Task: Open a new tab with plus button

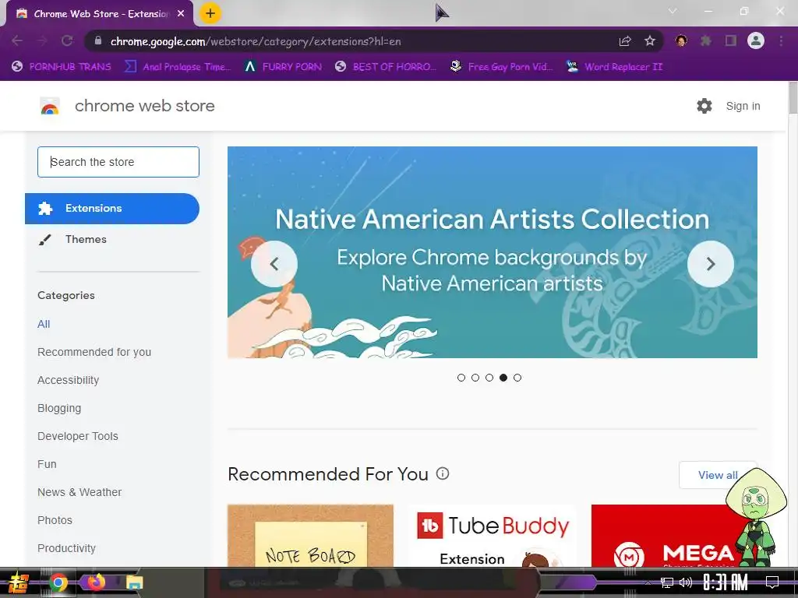Action: pyautogui.click(x=210, y=13)
